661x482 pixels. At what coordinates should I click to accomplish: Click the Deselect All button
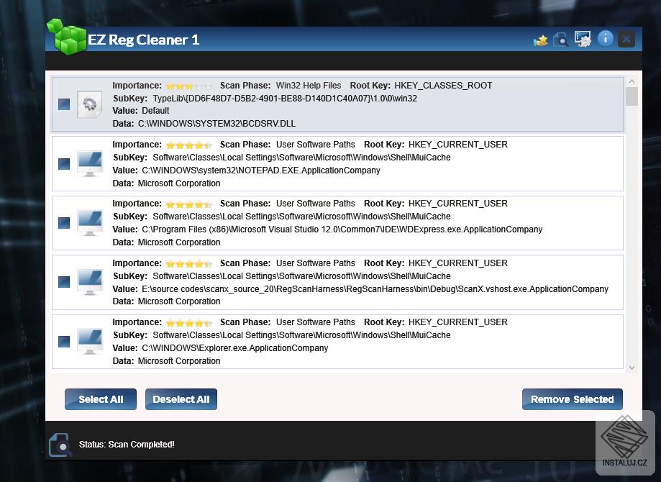[181, 399]
